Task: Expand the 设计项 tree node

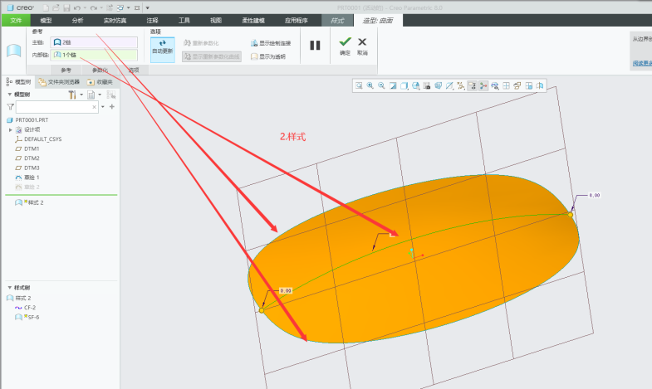Action: click(10, 129)
